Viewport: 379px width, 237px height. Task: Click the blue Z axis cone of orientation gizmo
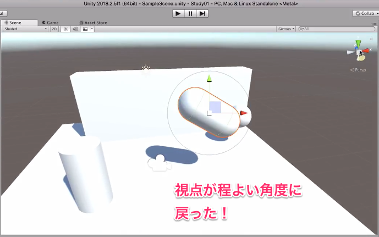356,47
